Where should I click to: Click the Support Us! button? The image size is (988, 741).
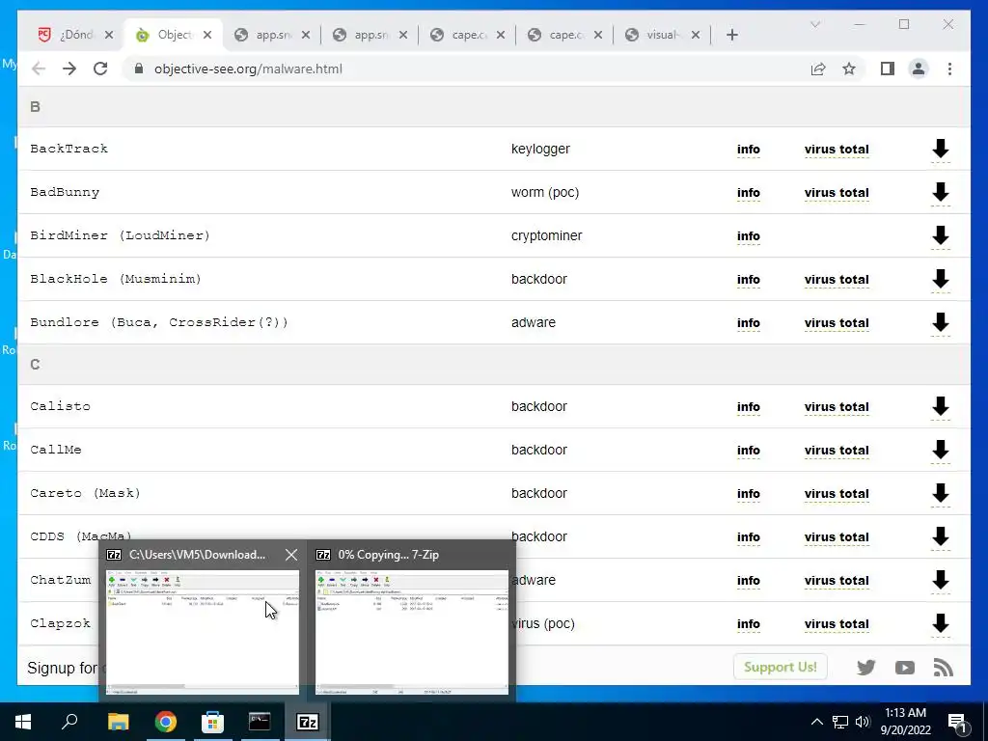coord(780,667)
